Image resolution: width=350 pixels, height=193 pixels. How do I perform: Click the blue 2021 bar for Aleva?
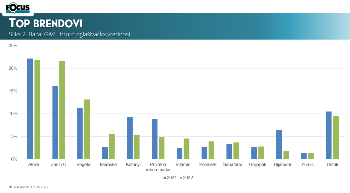[x=30, y=109]
